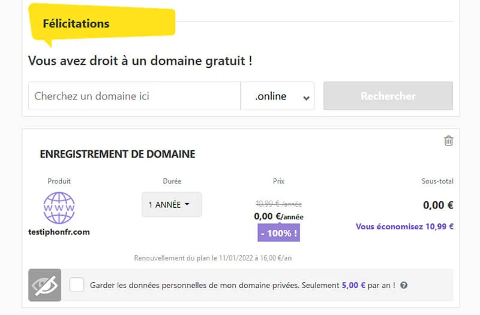The width and height of the screenshot is (480, 315).
Task: Click 'Vous économisez 10,99 €' text
Action: 404,226
